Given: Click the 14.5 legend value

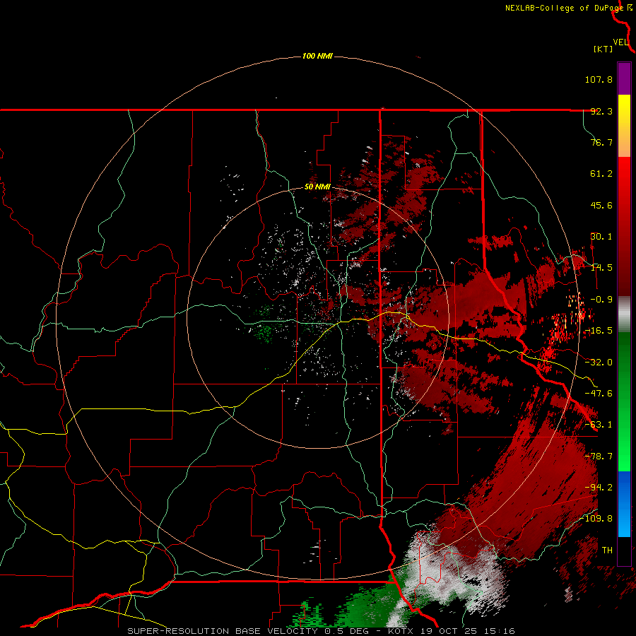Looking at the screenshot, I should pos(601,268).
